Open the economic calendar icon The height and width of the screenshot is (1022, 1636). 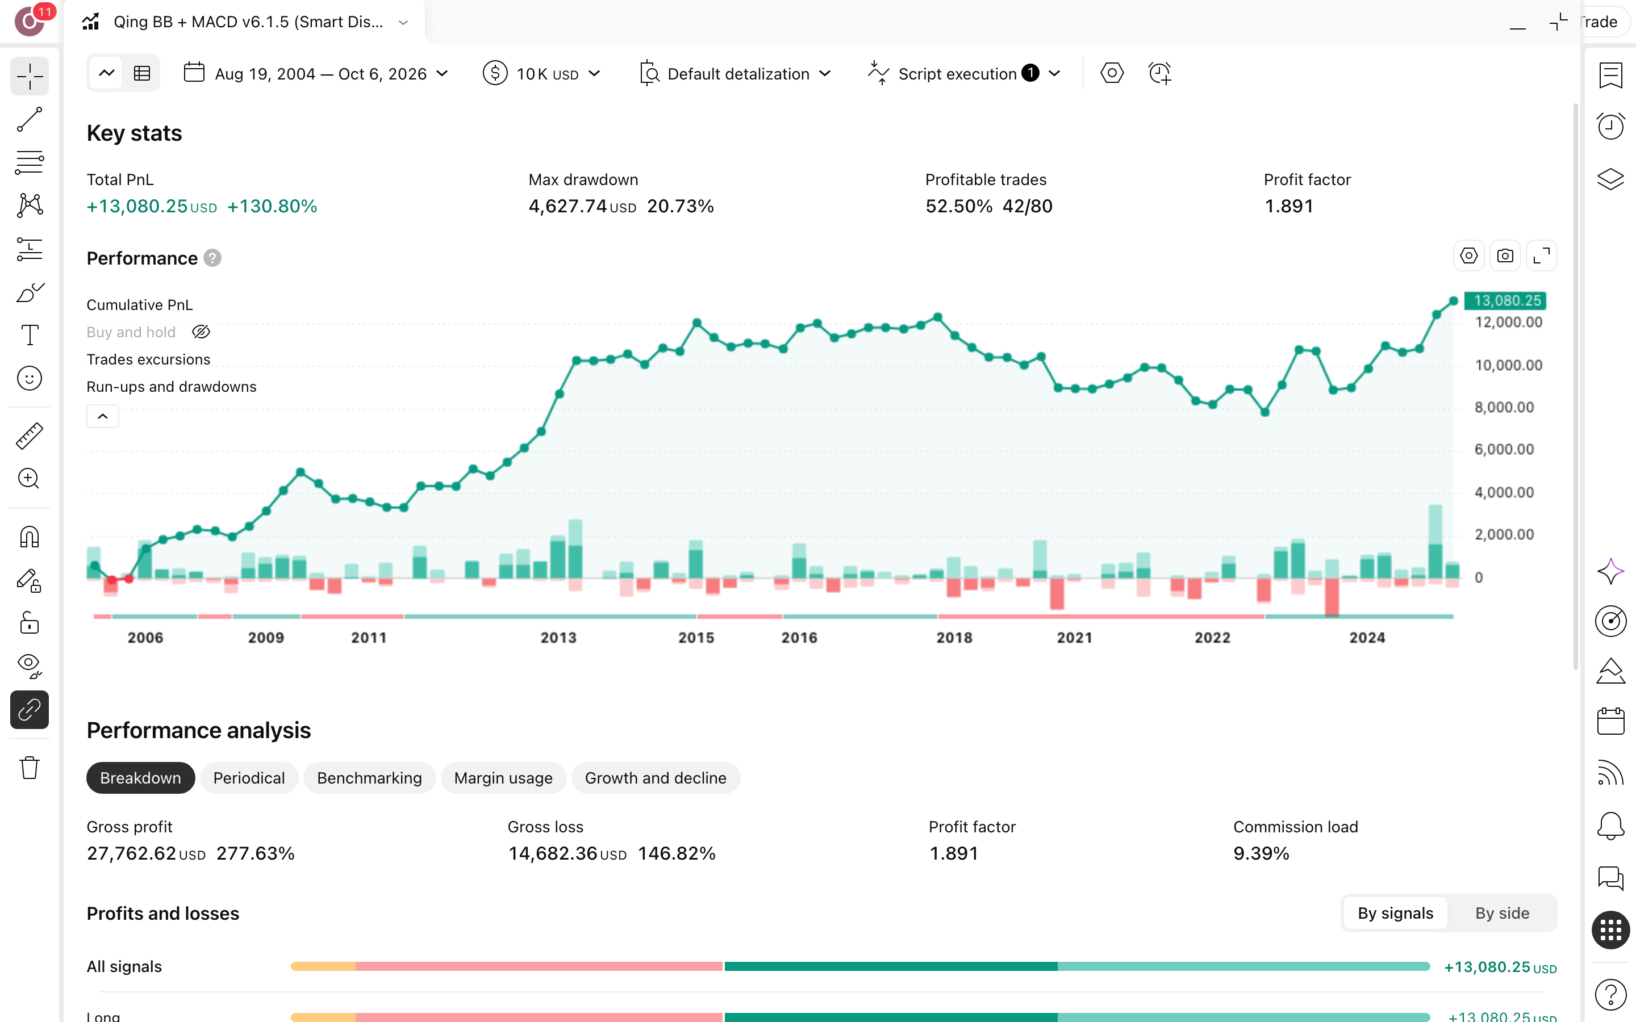[1611, 721]
